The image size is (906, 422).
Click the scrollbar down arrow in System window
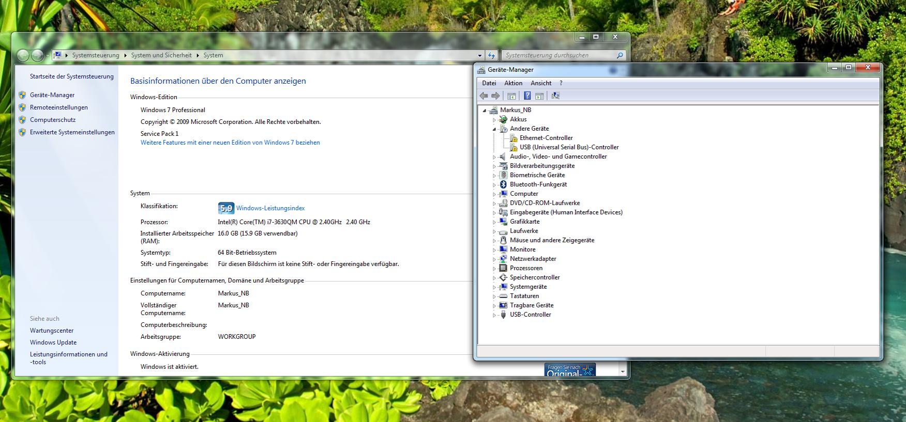(623, 371)
